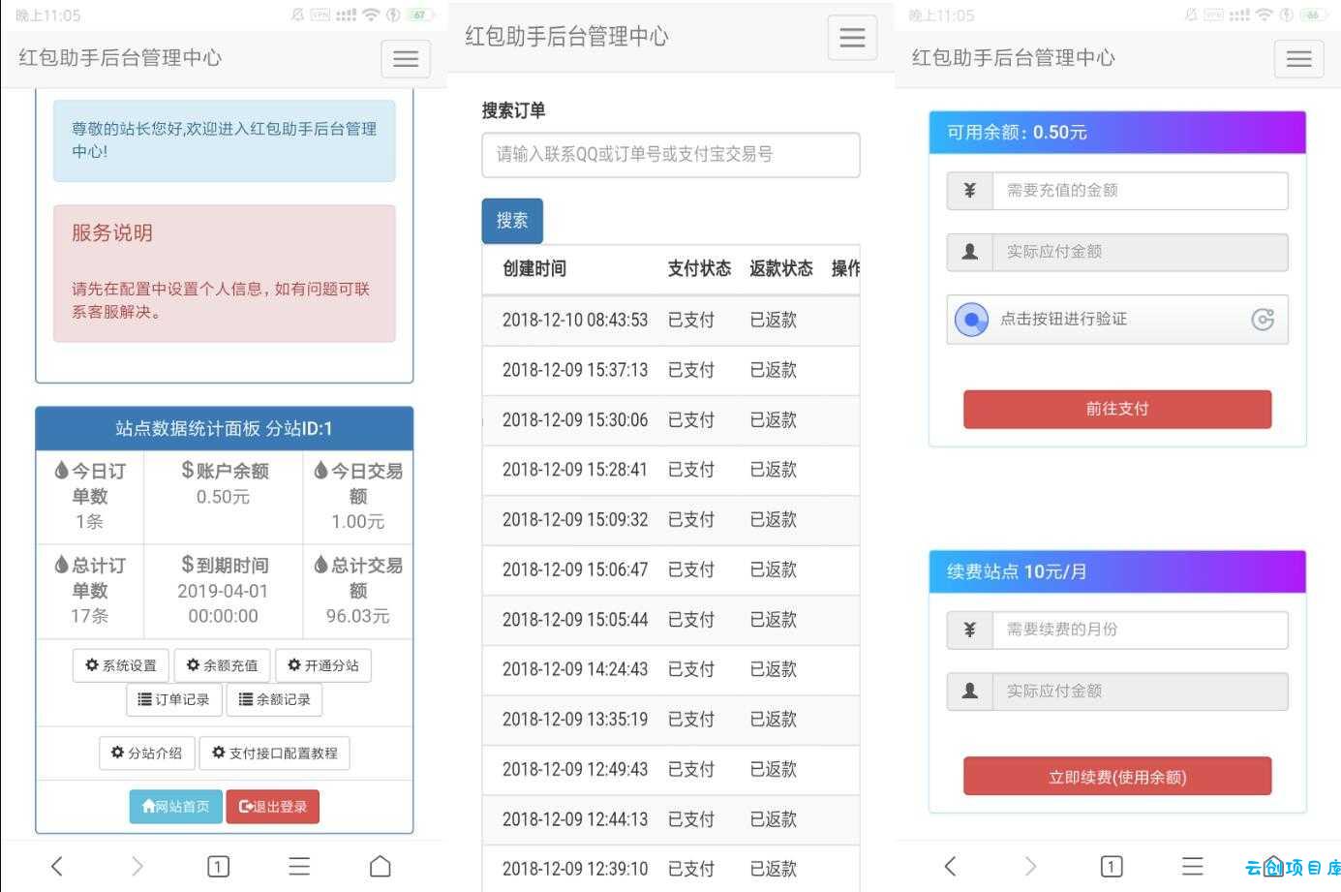
Task: Select order row 2018-12-09 15:37:13
Action: (x=671, y=371)
